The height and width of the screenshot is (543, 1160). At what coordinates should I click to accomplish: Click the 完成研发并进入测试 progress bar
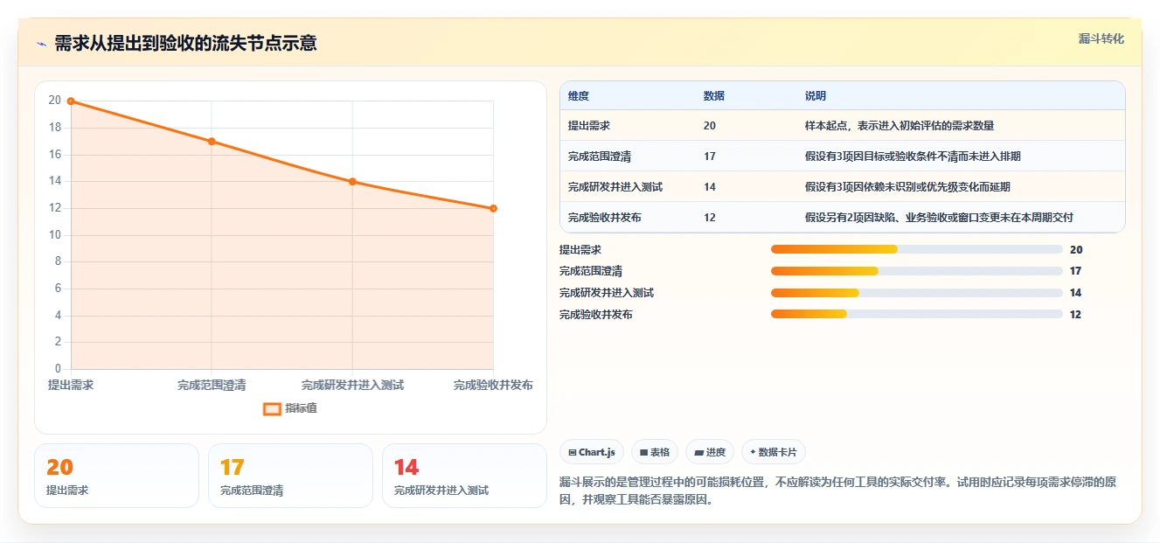click(x=916, y=293)
